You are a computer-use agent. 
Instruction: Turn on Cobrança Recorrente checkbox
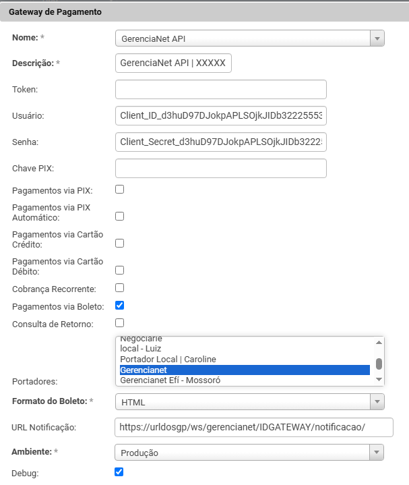119,288
